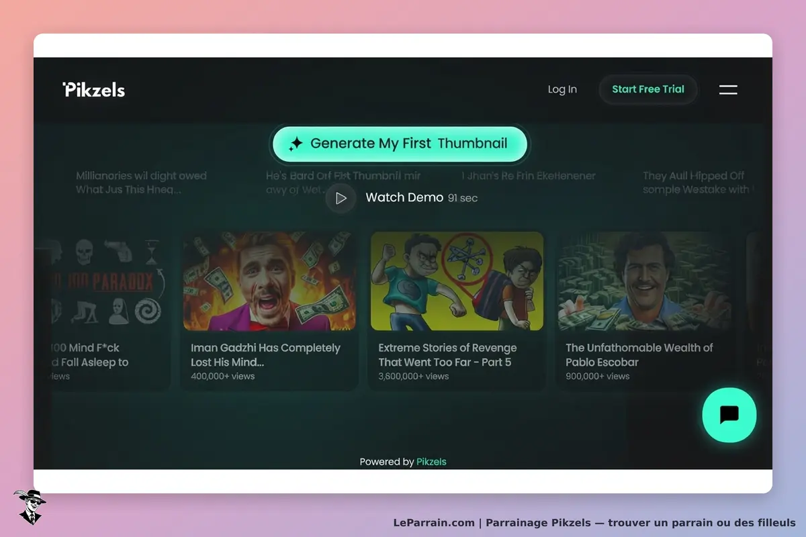Open the Pikzels link in footer

pos(431,462)
